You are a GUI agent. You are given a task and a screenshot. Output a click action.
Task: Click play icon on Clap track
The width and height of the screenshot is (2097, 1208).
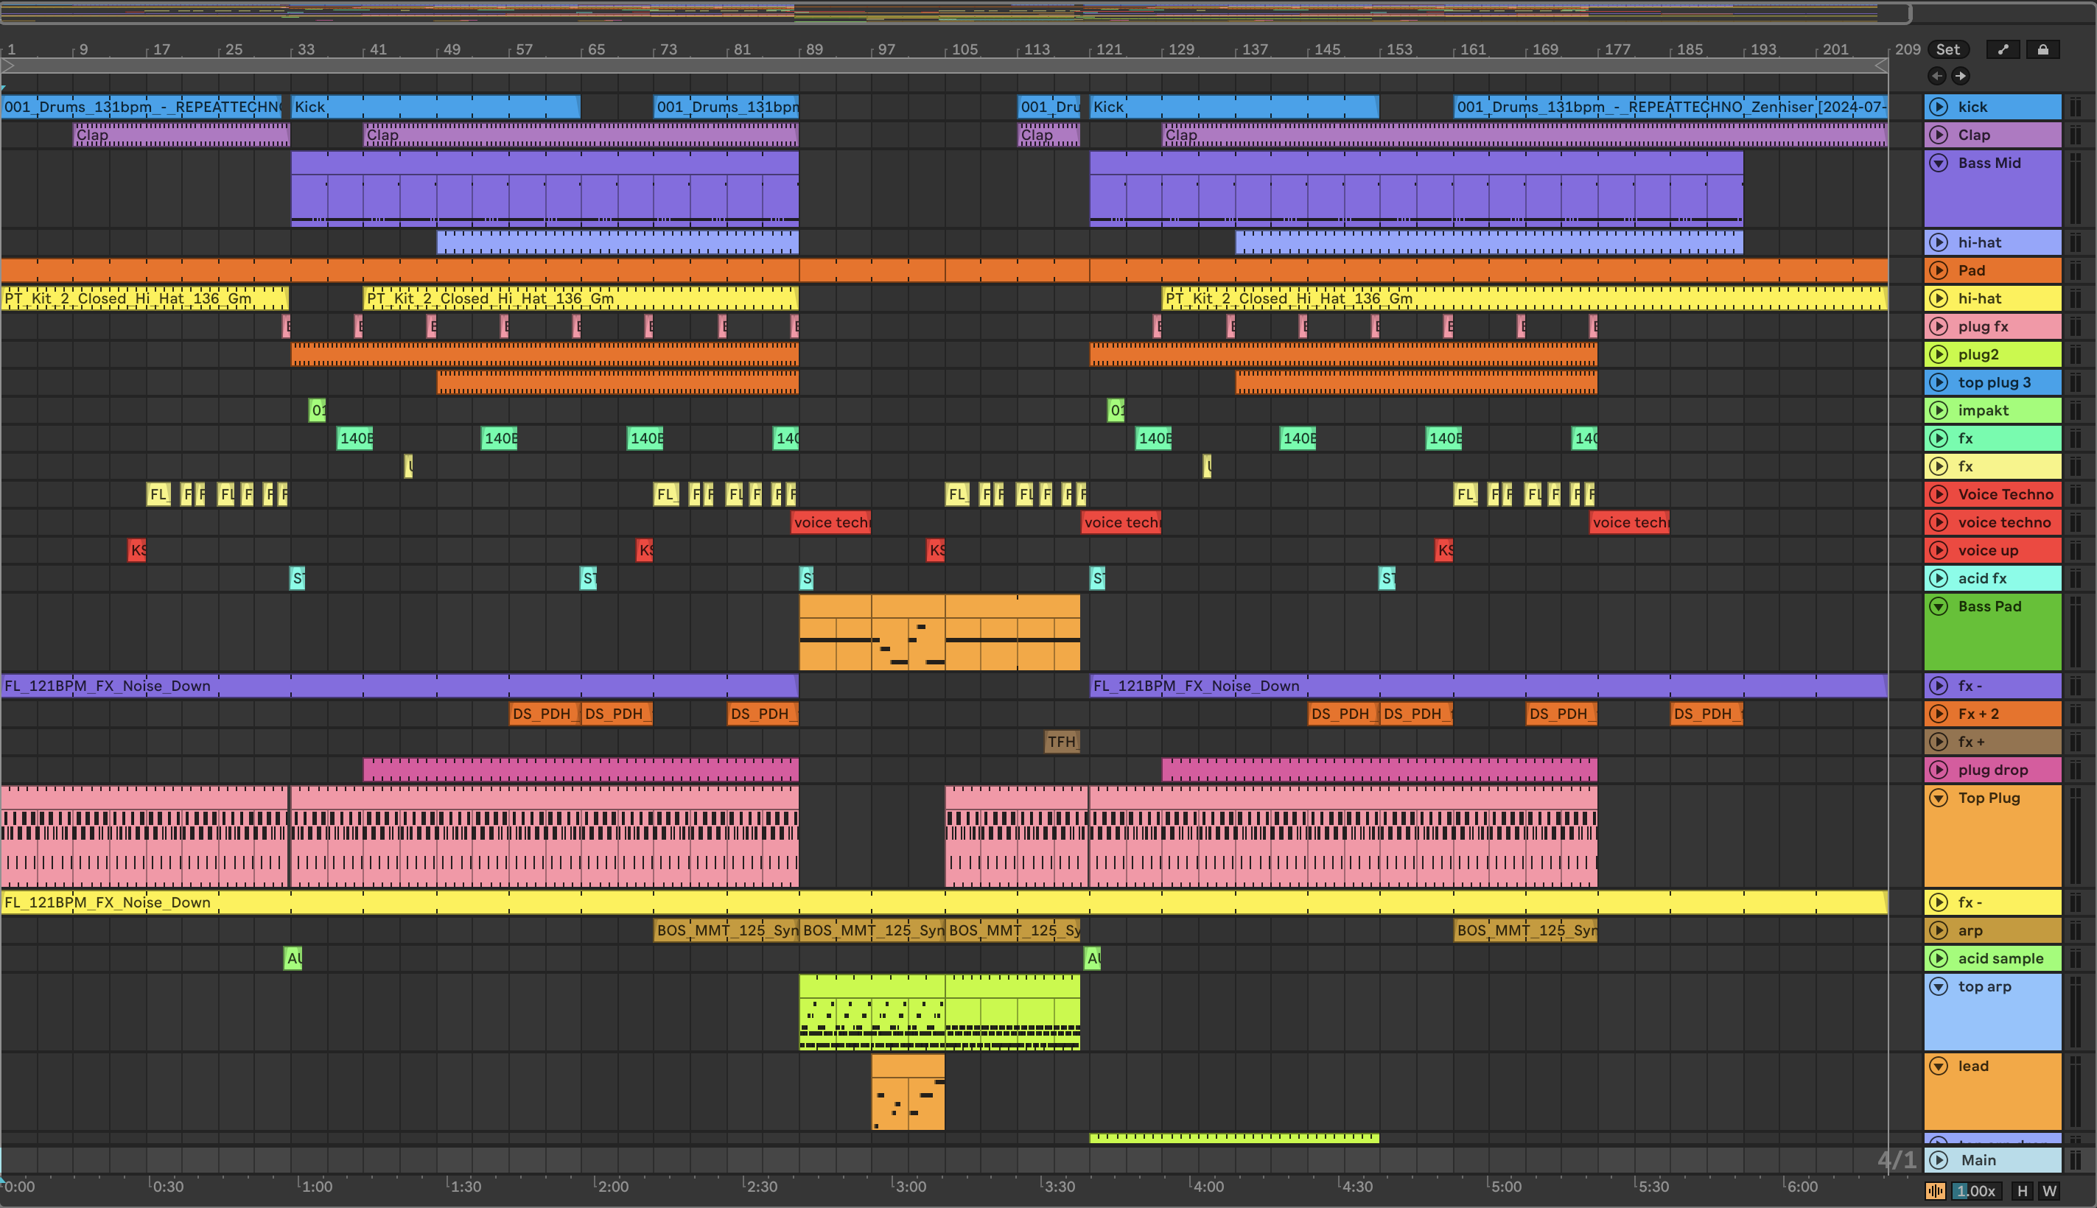[1939, 136]
